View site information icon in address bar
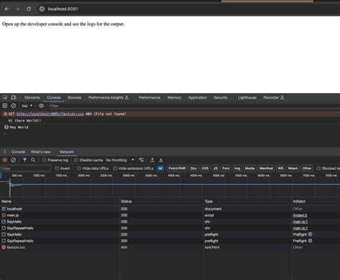This screenshot has width=340, height=280. (x=42, y=9)
